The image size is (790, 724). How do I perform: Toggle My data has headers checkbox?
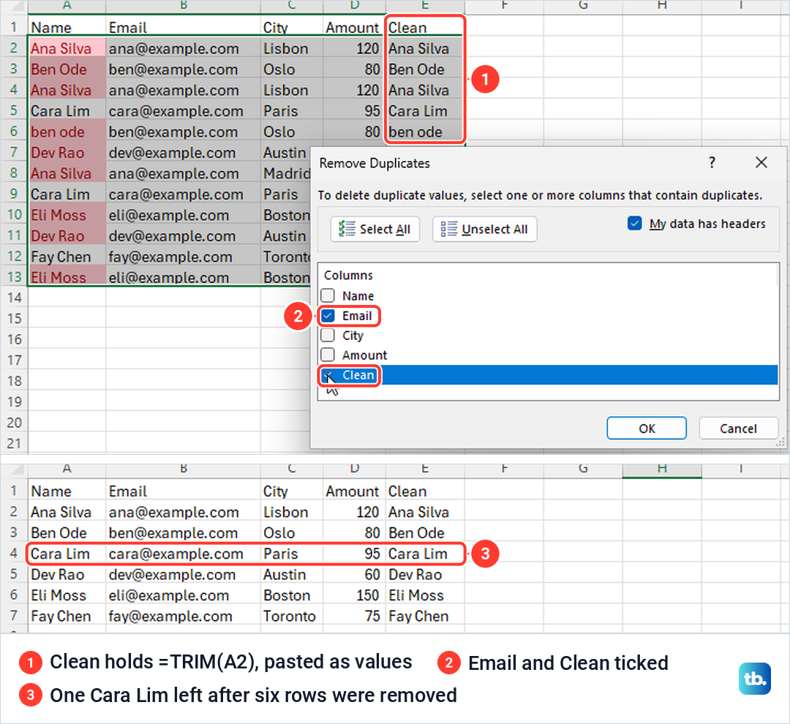(635, 223)
